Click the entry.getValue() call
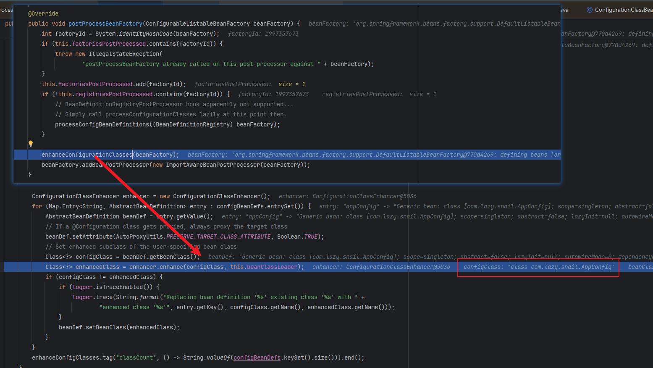653x368 pixels. click(183, 216)
